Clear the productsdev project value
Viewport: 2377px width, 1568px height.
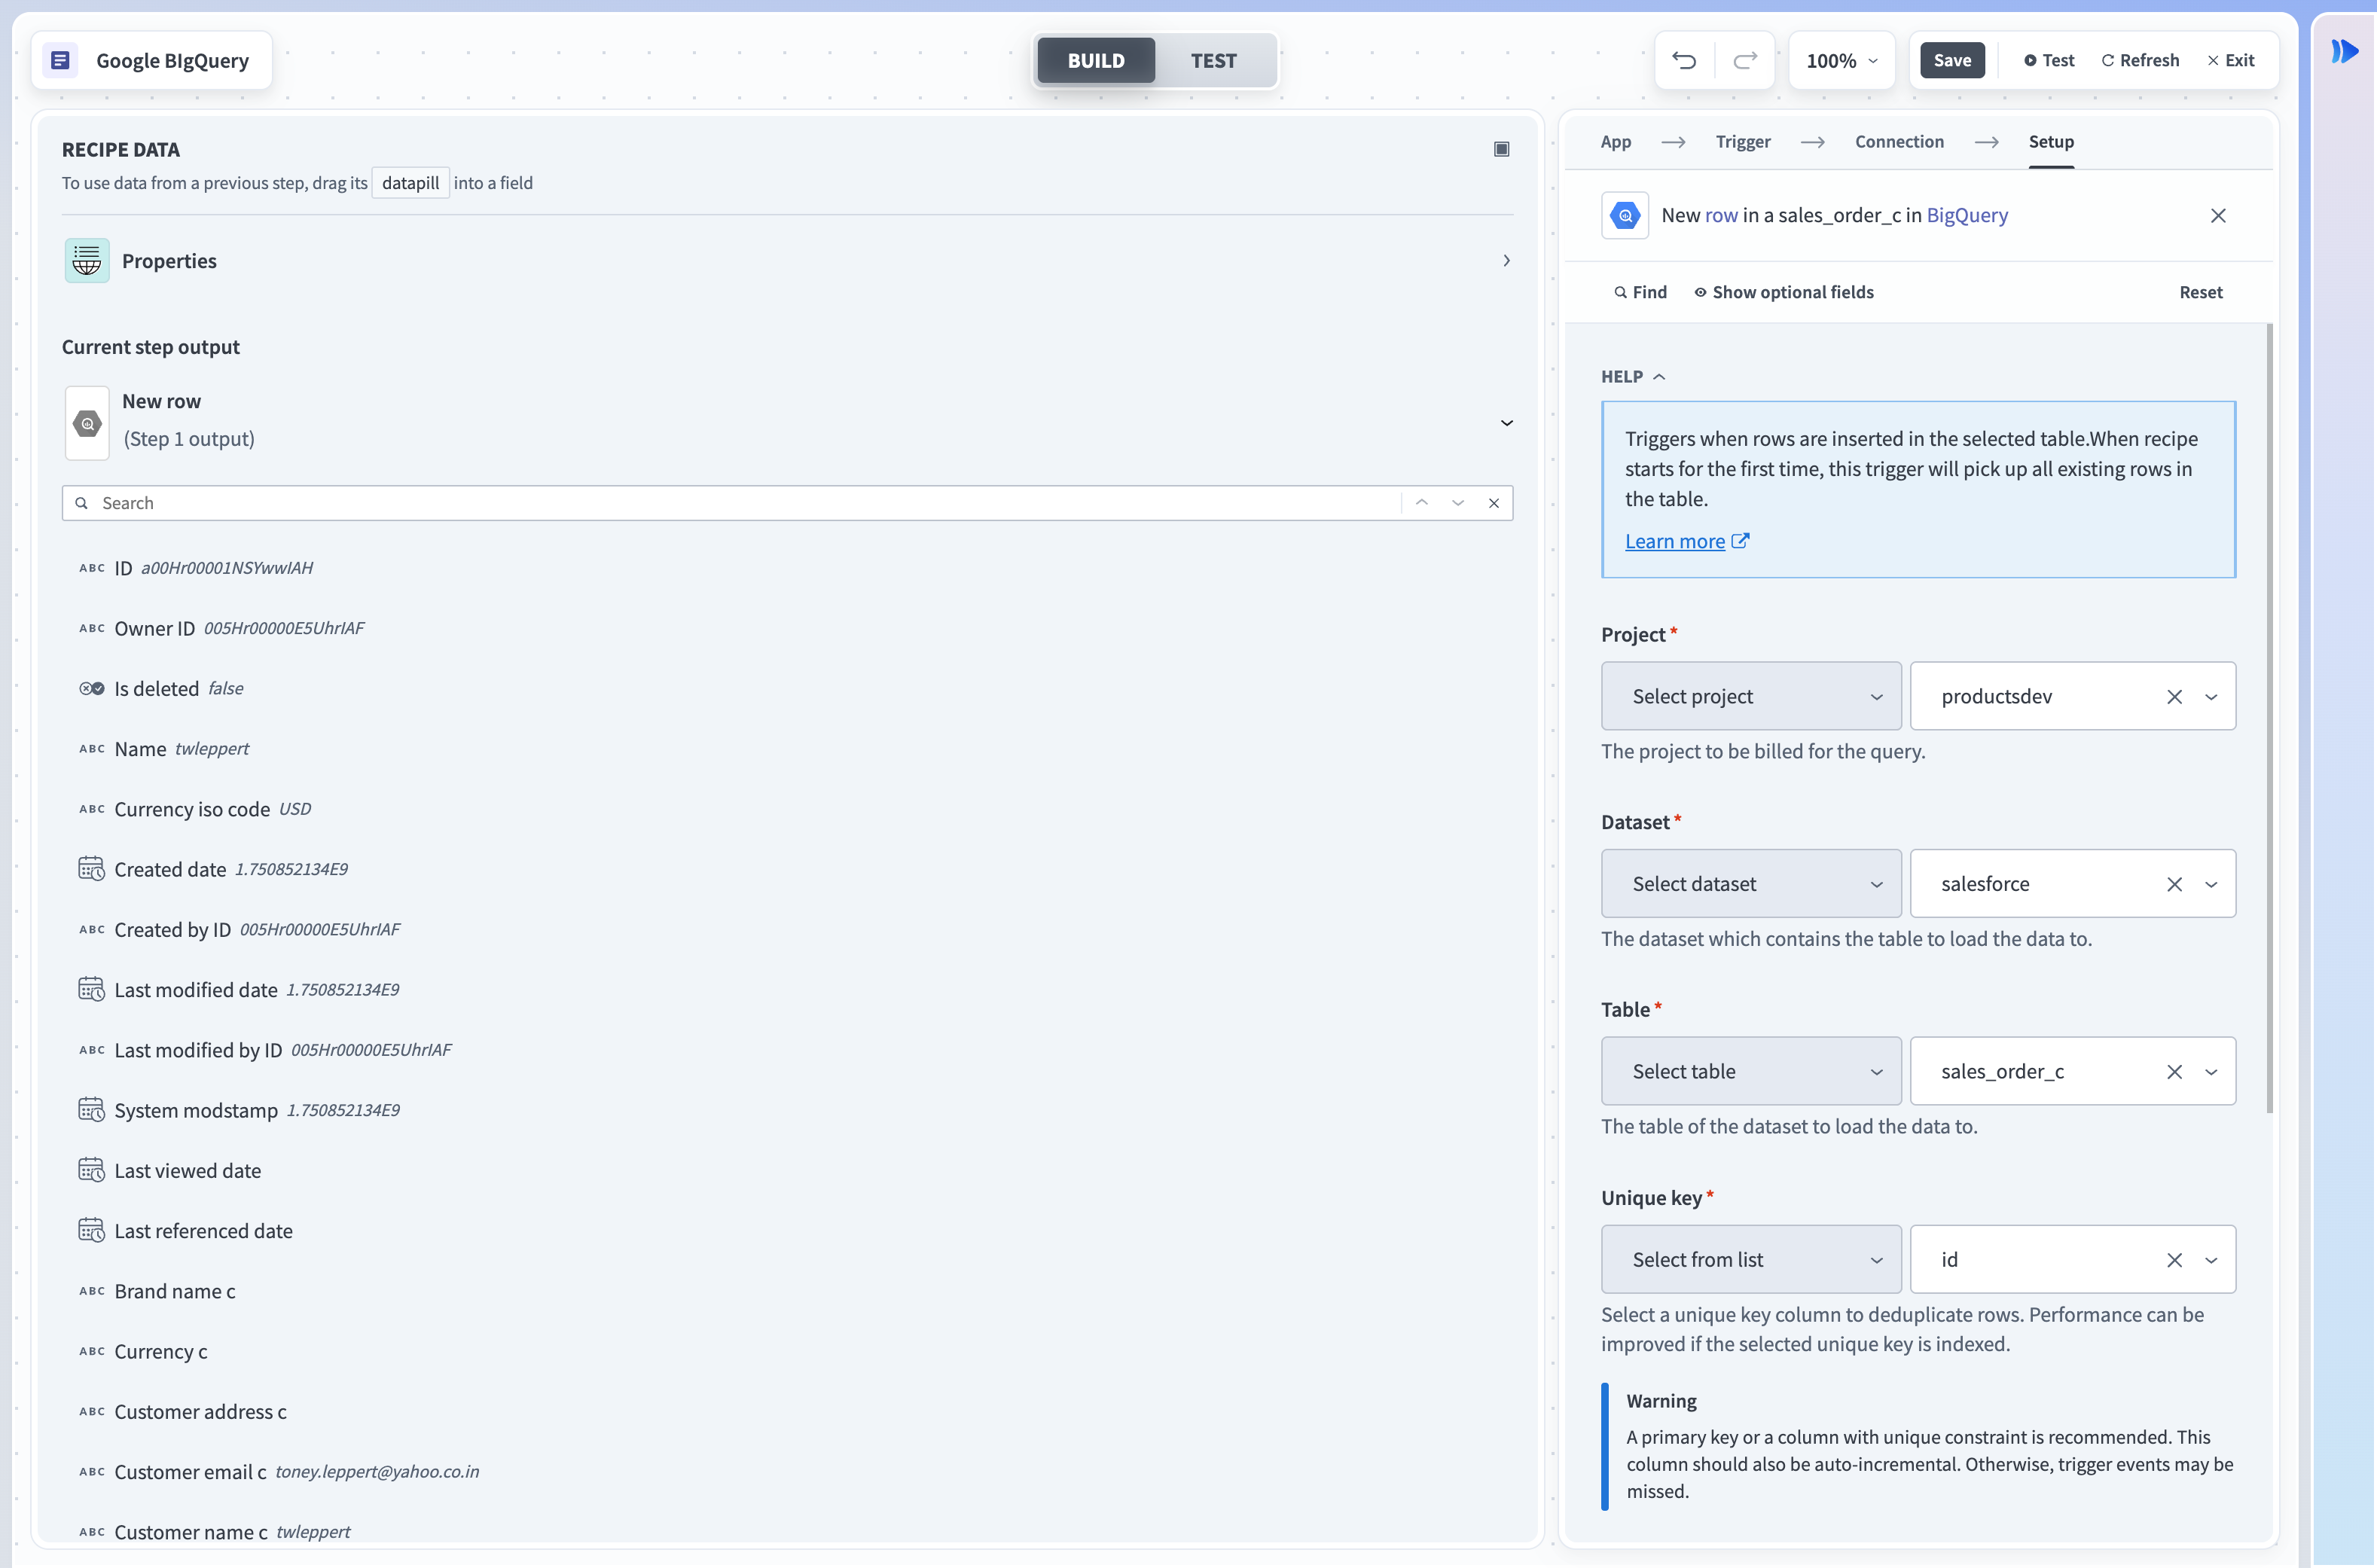tap(2174, 697)
